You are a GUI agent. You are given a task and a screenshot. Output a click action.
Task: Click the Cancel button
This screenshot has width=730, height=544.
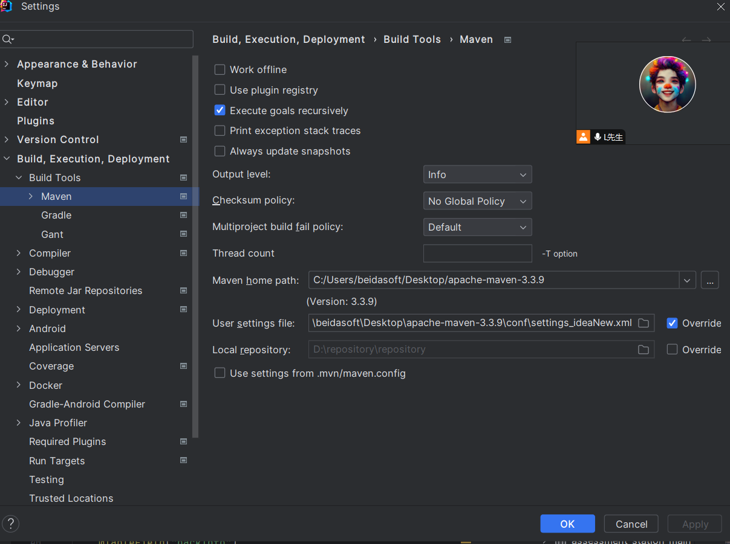tap(631, 524)
